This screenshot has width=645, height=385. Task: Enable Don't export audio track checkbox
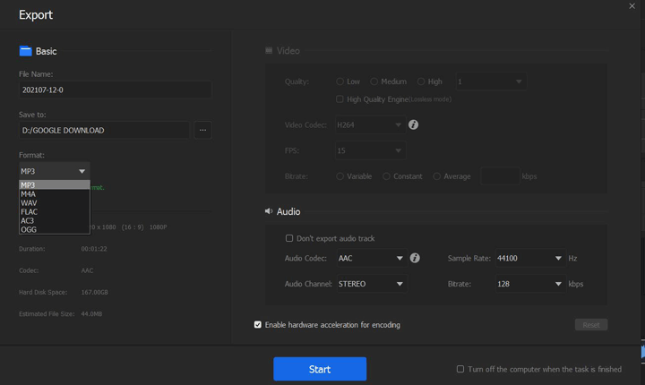(289, 238)
